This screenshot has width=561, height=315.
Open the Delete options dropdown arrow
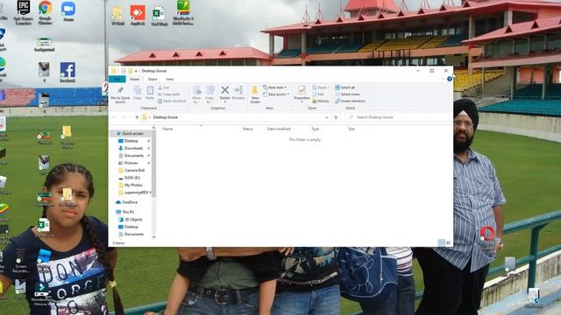tap(224, 102)
